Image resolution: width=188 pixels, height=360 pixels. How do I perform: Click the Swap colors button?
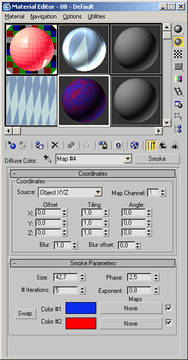tap(26, 313)
